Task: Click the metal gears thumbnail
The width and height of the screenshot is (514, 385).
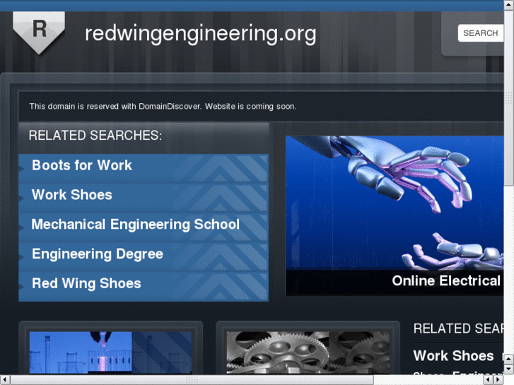Action: [x=308, y=353]
